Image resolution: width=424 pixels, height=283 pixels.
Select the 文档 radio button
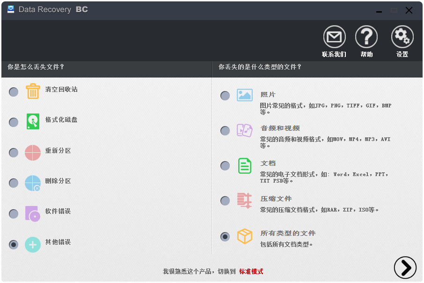[x=225, y=166]
